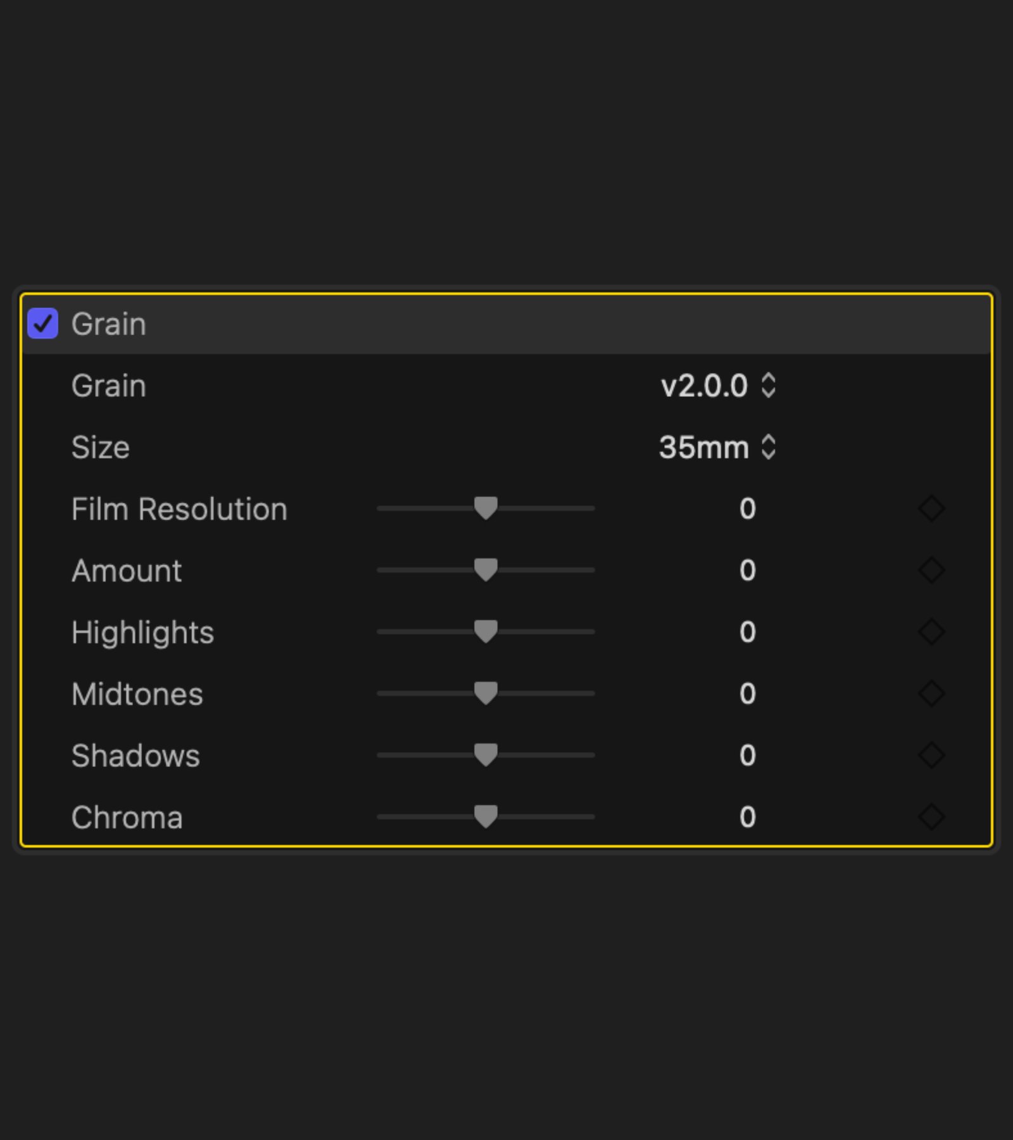This screenshot has height=1140, width=1013.
Task: Select the Amount value field
Action: [x=747, y=570]
